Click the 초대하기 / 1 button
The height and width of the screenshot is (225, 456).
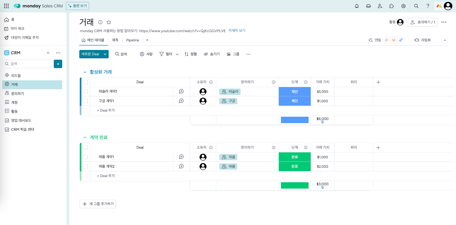[x=423, y=22]
